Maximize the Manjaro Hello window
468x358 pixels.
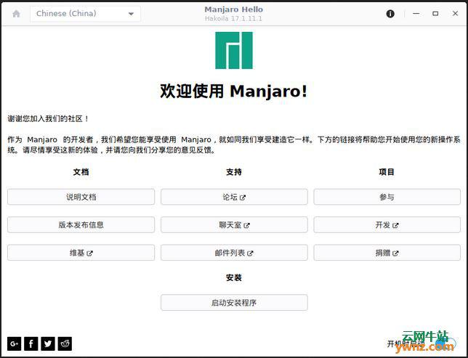coord(435,14)
